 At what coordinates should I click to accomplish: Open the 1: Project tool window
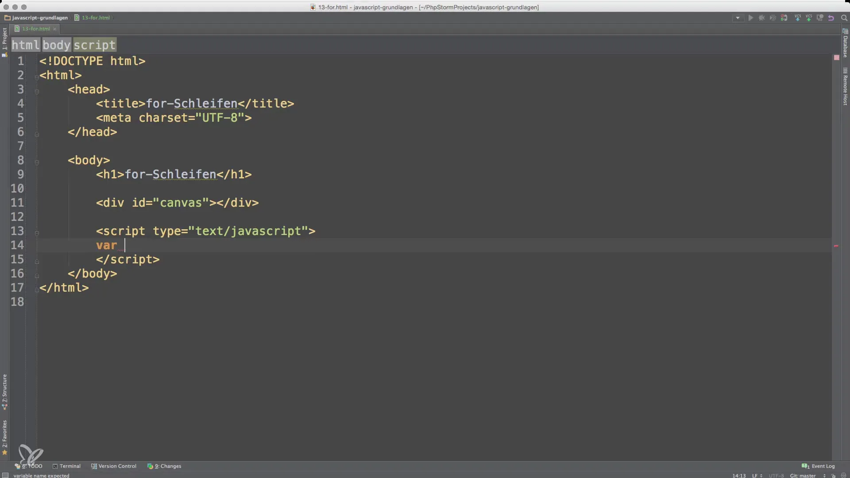click(x=4, y=42)
